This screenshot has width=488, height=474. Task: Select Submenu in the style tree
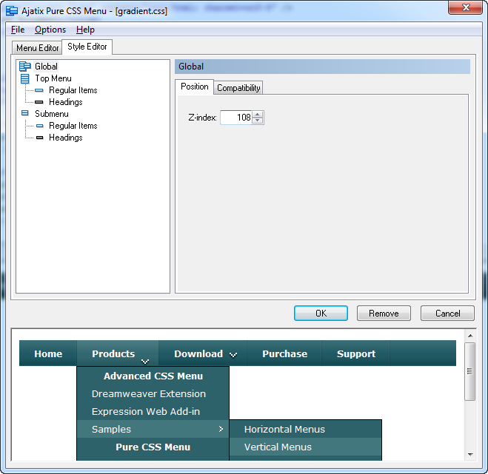(52, 114)
